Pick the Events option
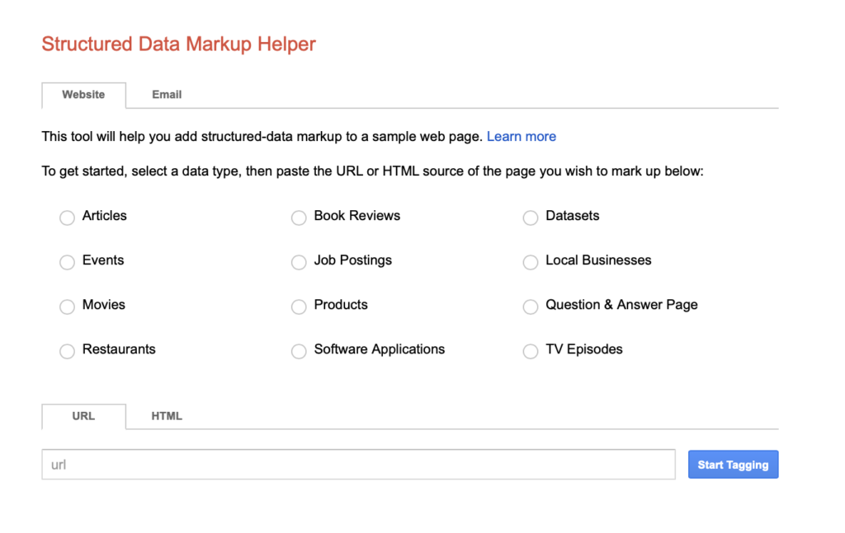845x533 pixels. pyautogui.click(x=67, y=262)
